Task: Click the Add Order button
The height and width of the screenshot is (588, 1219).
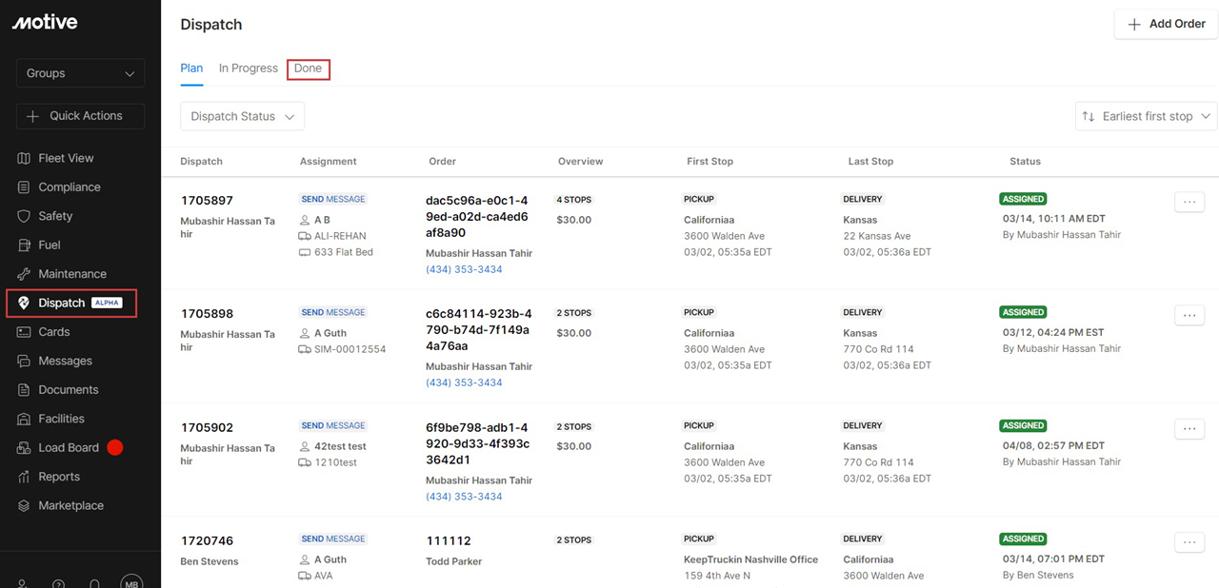Action: click(1166, 24)
